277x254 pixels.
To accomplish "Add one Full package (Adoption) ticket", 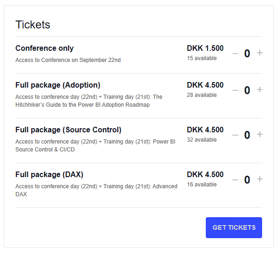I will pos(259,89).
